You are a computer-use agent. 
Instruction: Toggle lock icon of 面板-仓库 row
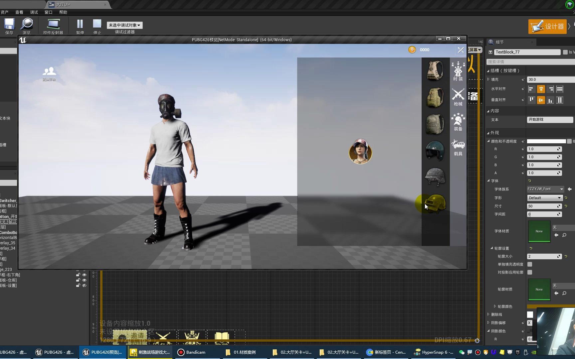[78, 280]
